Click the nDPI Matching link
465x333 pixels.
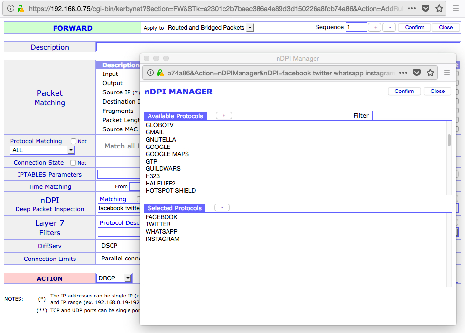(112, 199)
